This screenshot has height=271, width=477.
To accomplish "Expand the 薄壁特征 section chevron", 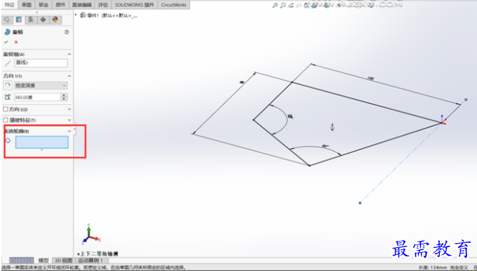I will pos(69,120).
